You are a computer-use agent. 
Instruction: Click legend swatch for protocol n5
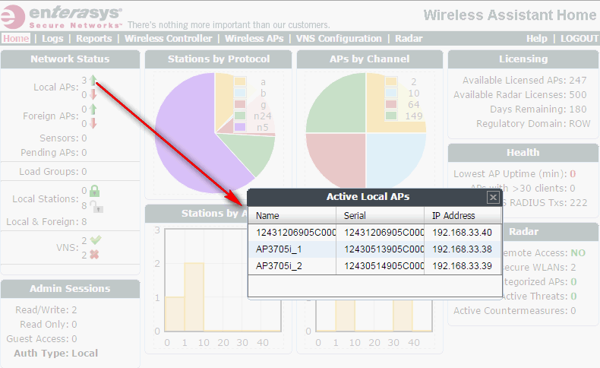point(240,127)
